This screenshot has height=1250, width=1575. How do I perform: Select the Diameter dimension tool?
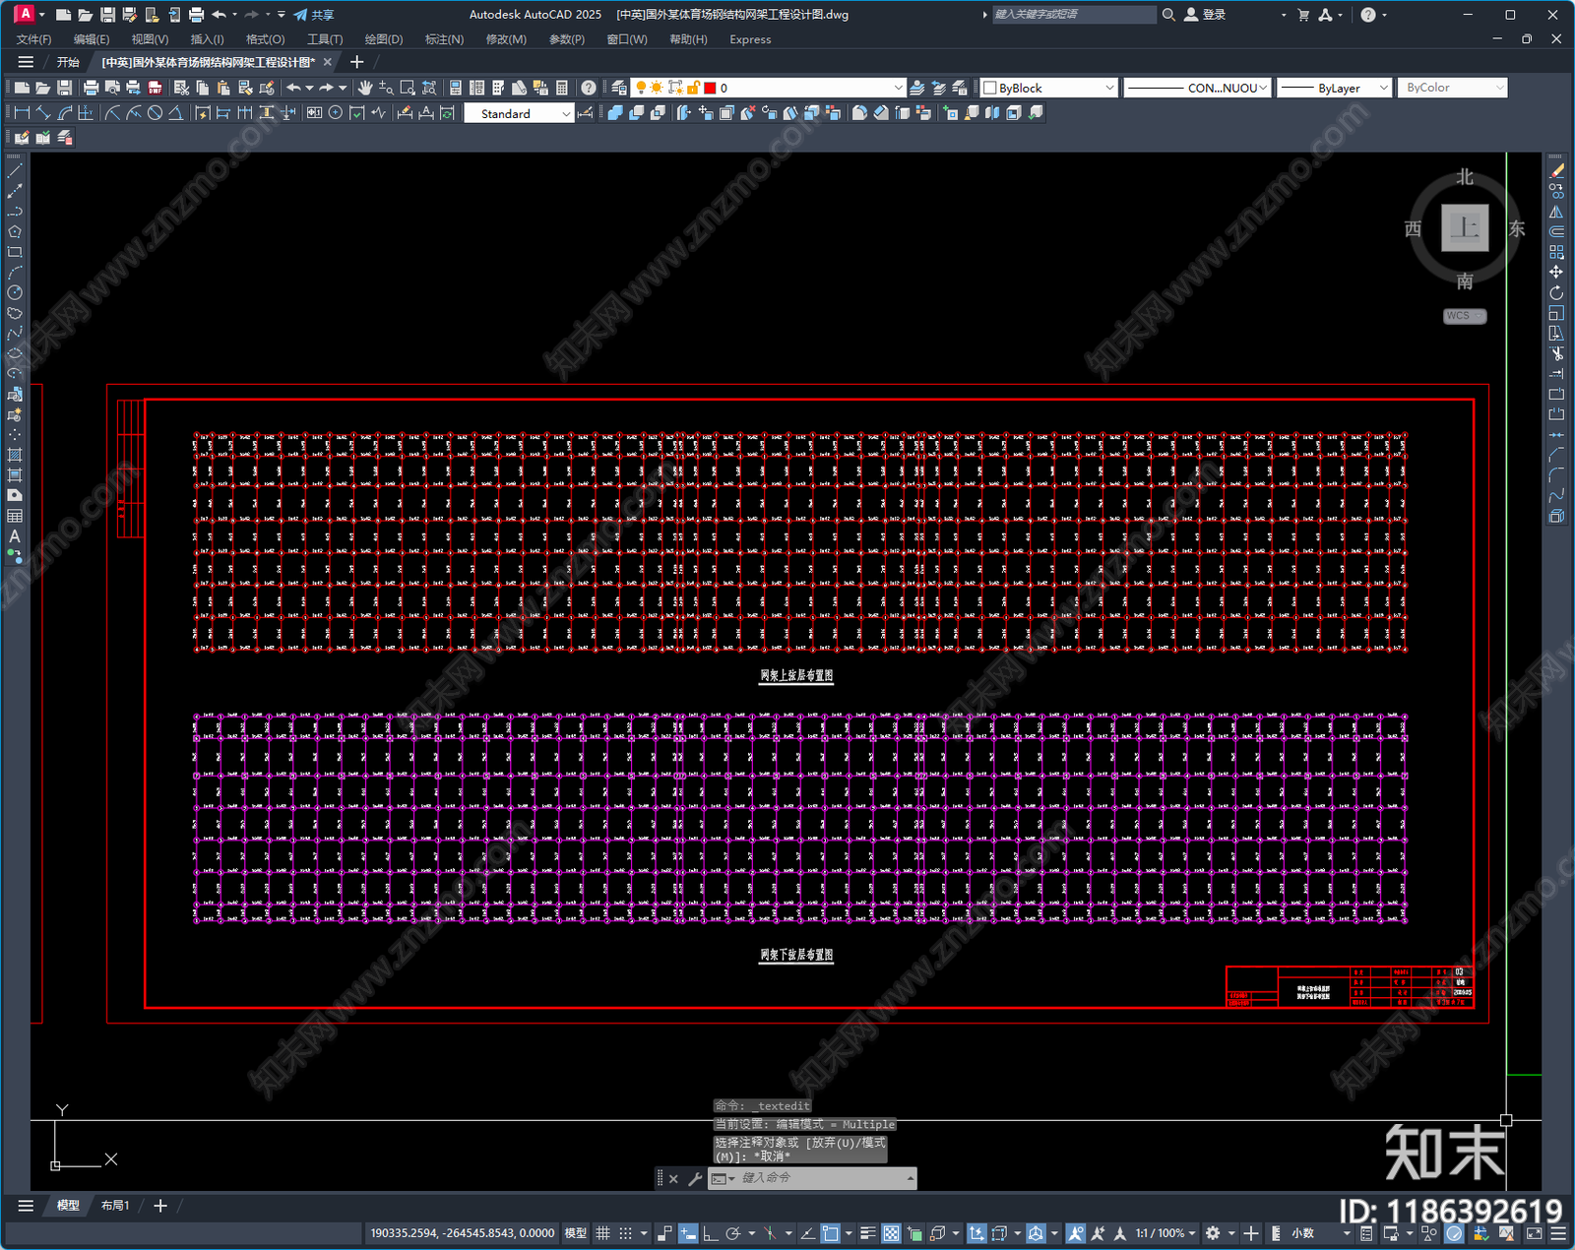pos(155,113)
